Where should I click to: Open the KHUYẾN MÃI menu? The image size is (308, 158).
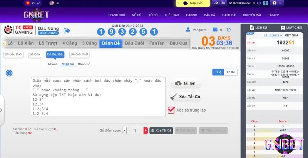point(252,15)
